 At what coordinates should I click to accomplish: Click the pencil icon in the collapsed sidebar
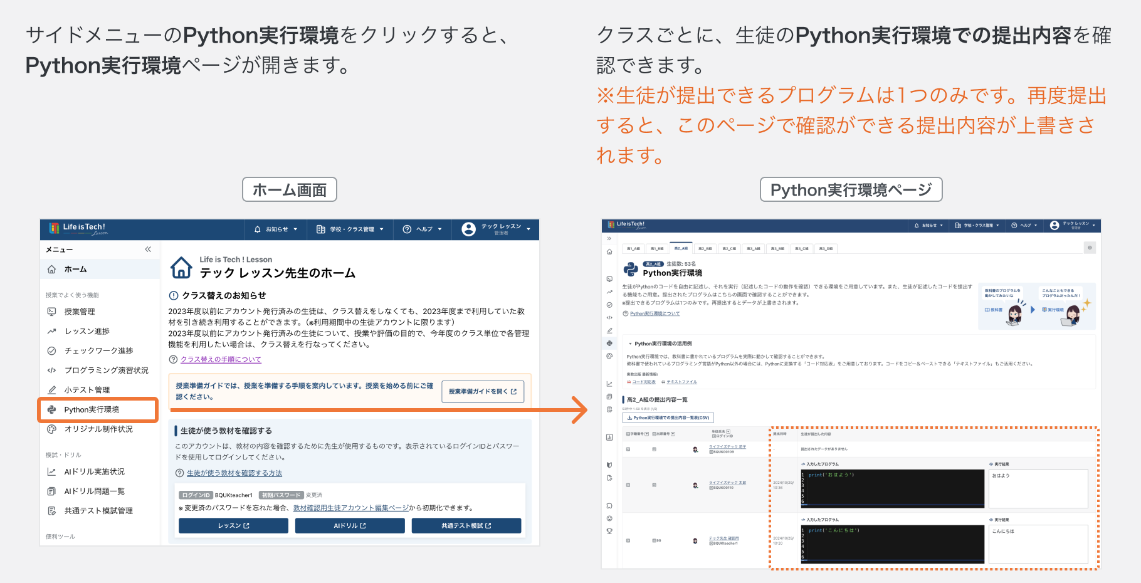click(609, 330)
